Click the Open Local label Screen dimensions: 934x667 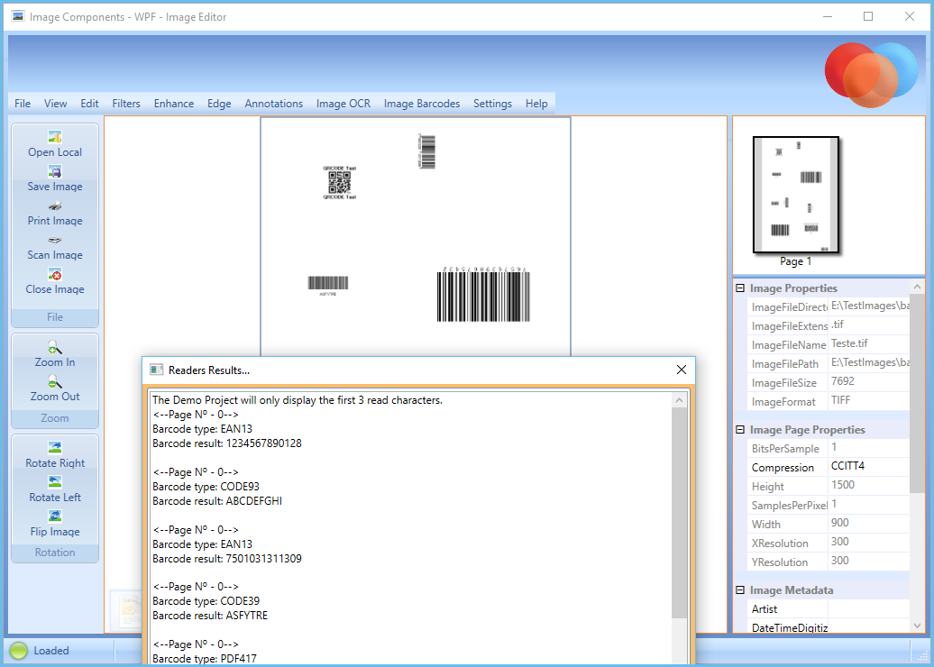[x=55, y=152]
